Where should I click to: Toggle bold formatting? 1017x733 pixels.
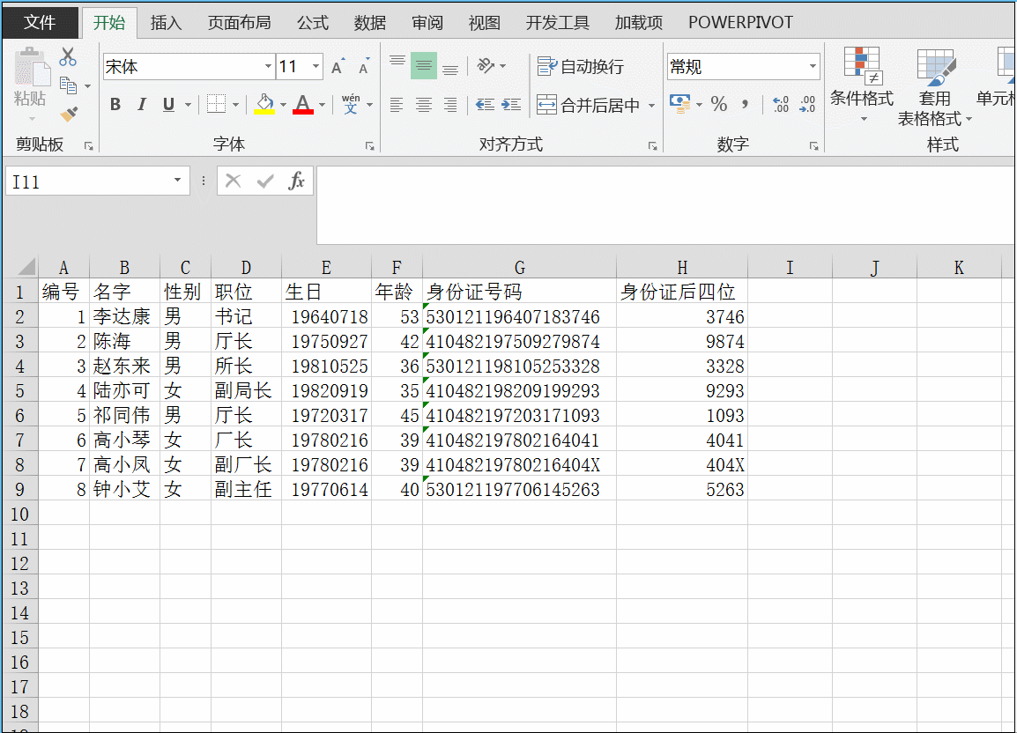coord(115,104)
